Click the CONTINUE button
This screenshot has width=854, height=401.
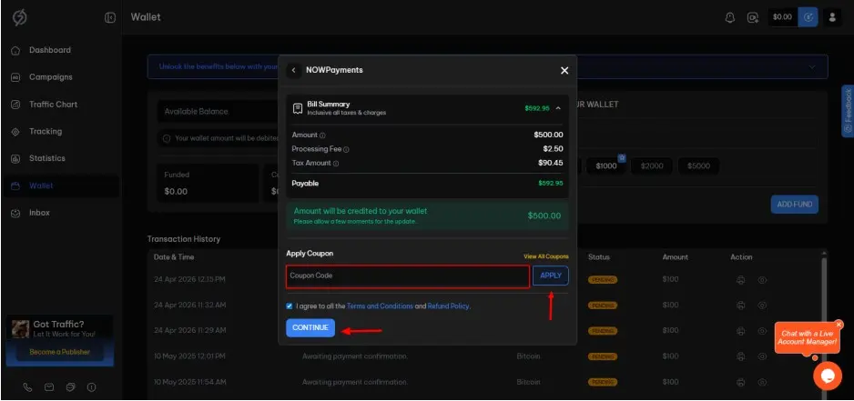pyautogui.click(x=310, y=327)
